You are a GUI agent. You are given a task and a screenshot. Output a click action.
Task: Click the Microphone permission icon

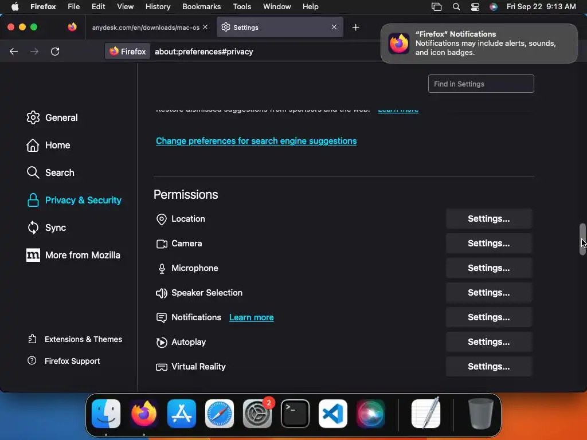point(162,269)
